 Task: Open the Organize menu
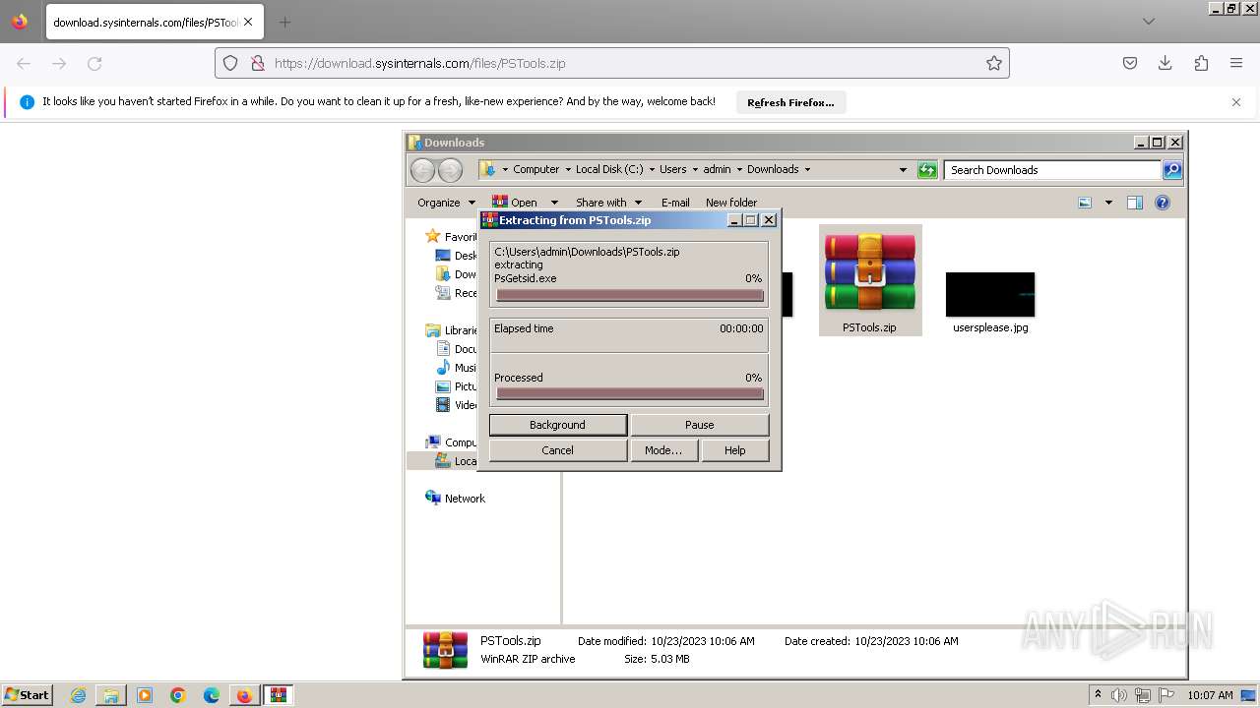click(x=446, y=203)
